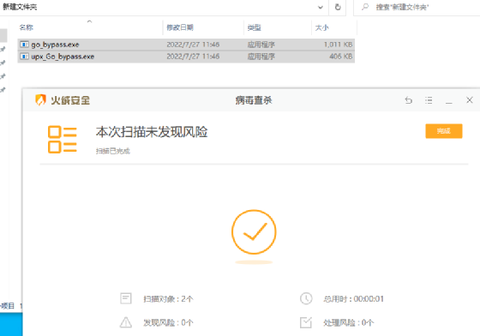Sort files by 修改日期 column header
The height and width of the screenshot is (336, 480).
tap(203, 27)
